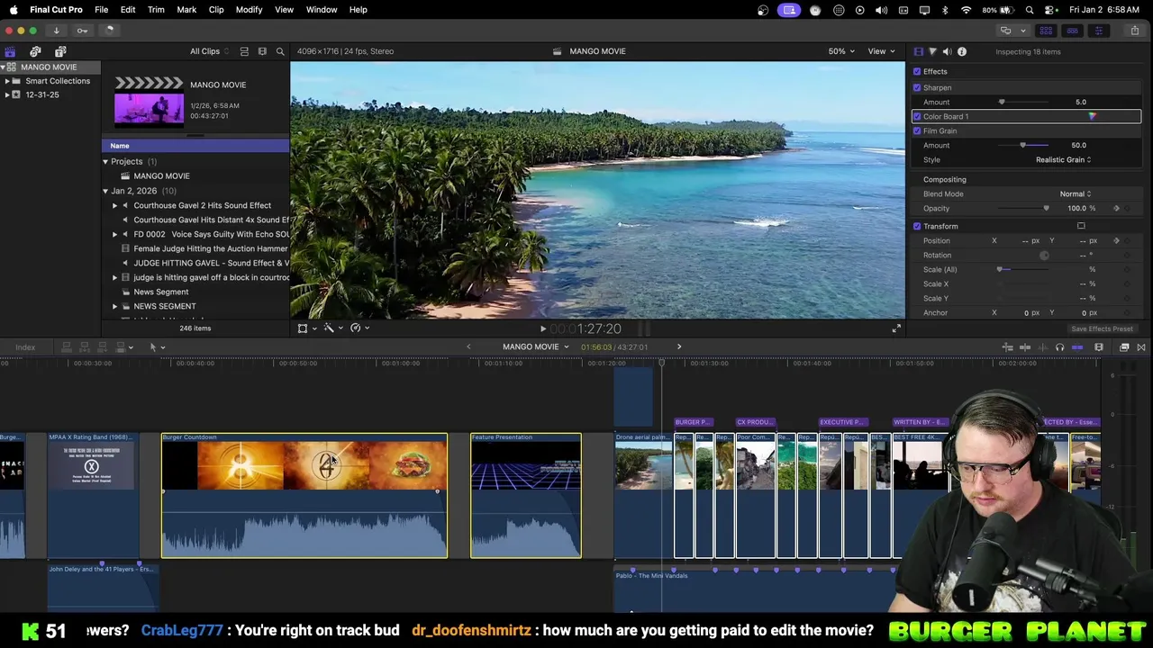
Task: Click the Share export icon
Action: 1134,31
